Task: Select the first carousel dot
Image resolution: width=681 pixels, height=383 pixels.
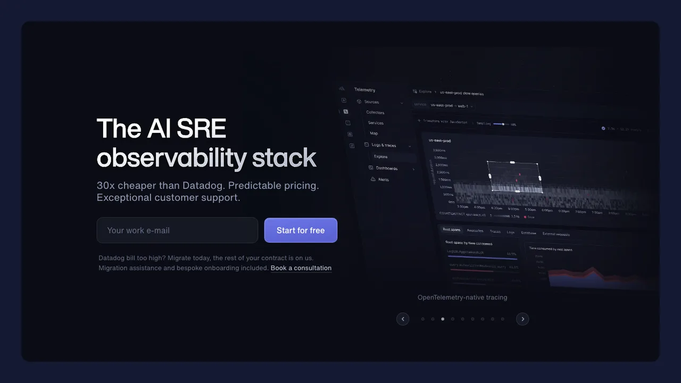Action: coord(422,319)
